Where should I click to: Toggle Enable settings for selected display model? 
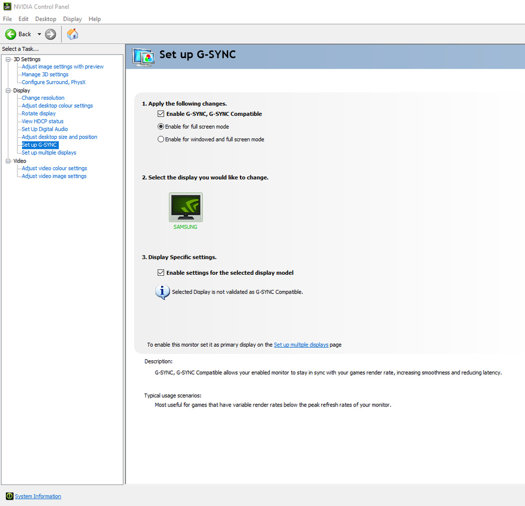pos(161,273)
